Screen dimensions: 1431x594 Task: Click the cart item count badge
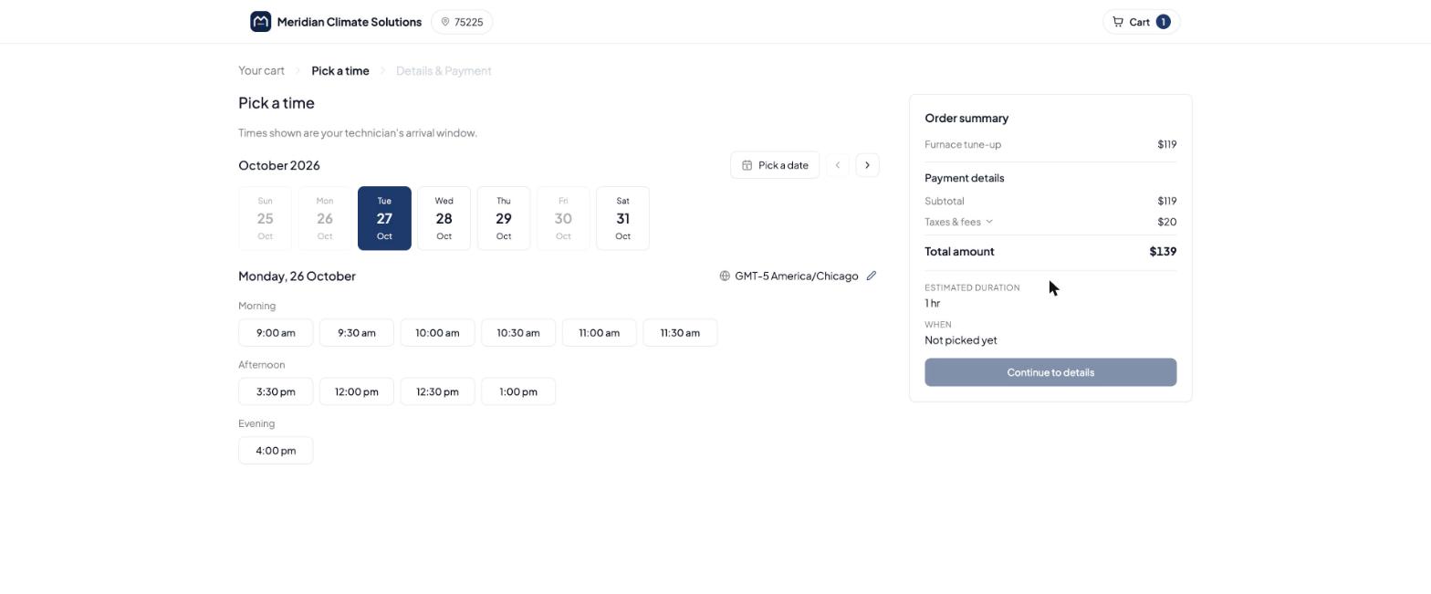(1163, 22)
